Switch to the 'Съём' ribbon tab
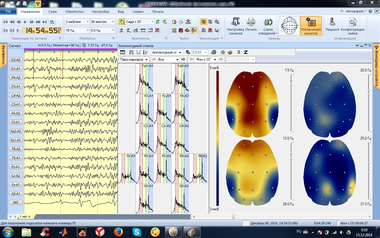Viewport: 380px width, 238px height. coord(53,12)
